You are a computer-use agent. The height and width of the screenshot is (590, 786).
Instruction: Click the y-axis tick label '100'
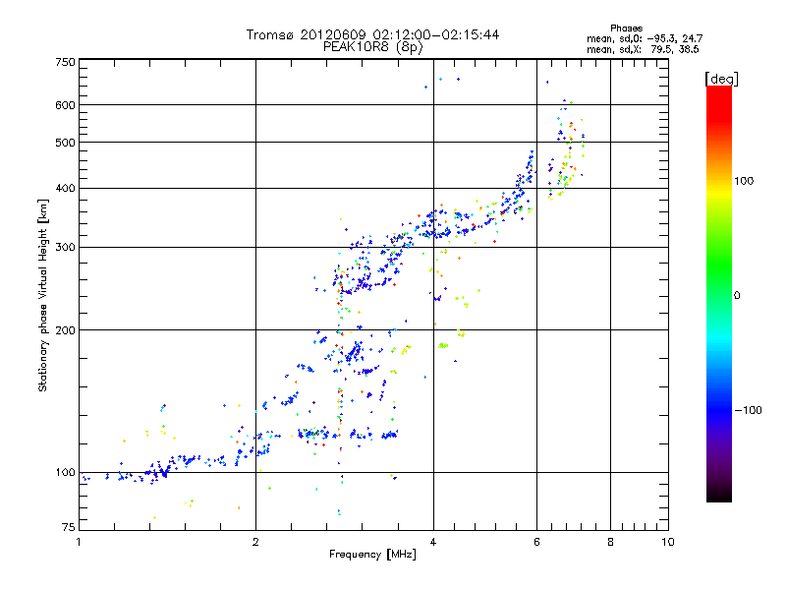click(x=65, y=473)
